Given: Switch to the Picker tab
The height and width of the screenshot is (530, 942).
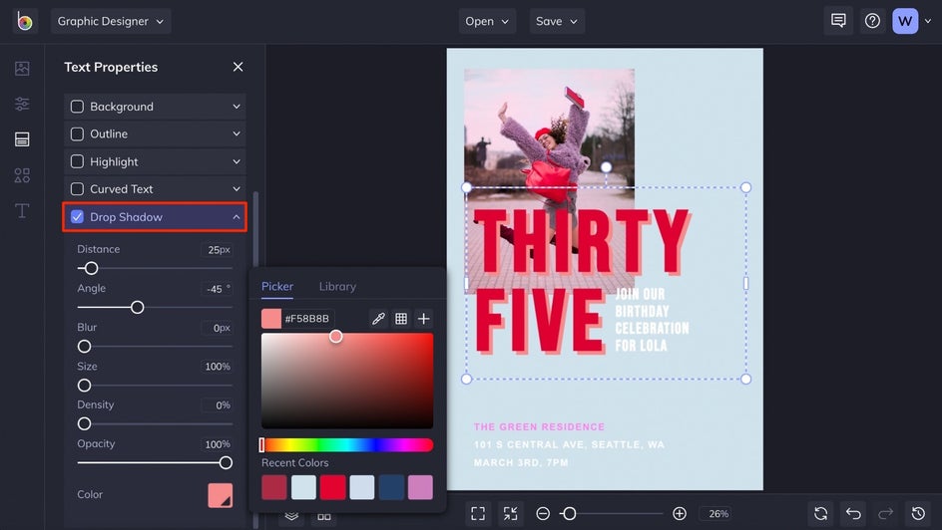Looking at the screenshot, I should point(277,287).
